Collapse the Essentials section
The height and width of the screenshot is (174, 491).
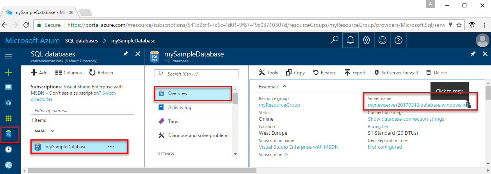pyautogui.click(x=284, y=87)
